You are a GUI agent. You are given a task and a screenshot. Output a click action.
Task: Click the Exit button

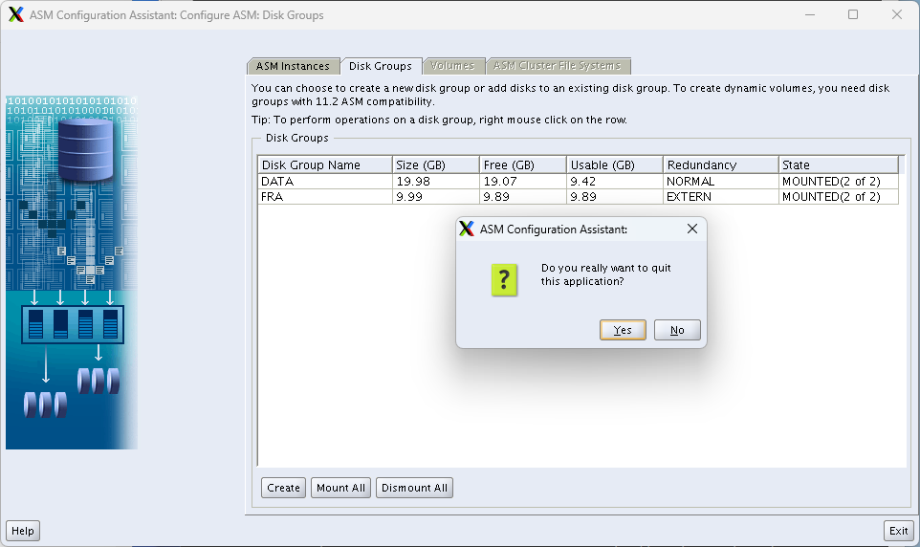point(898,531)
